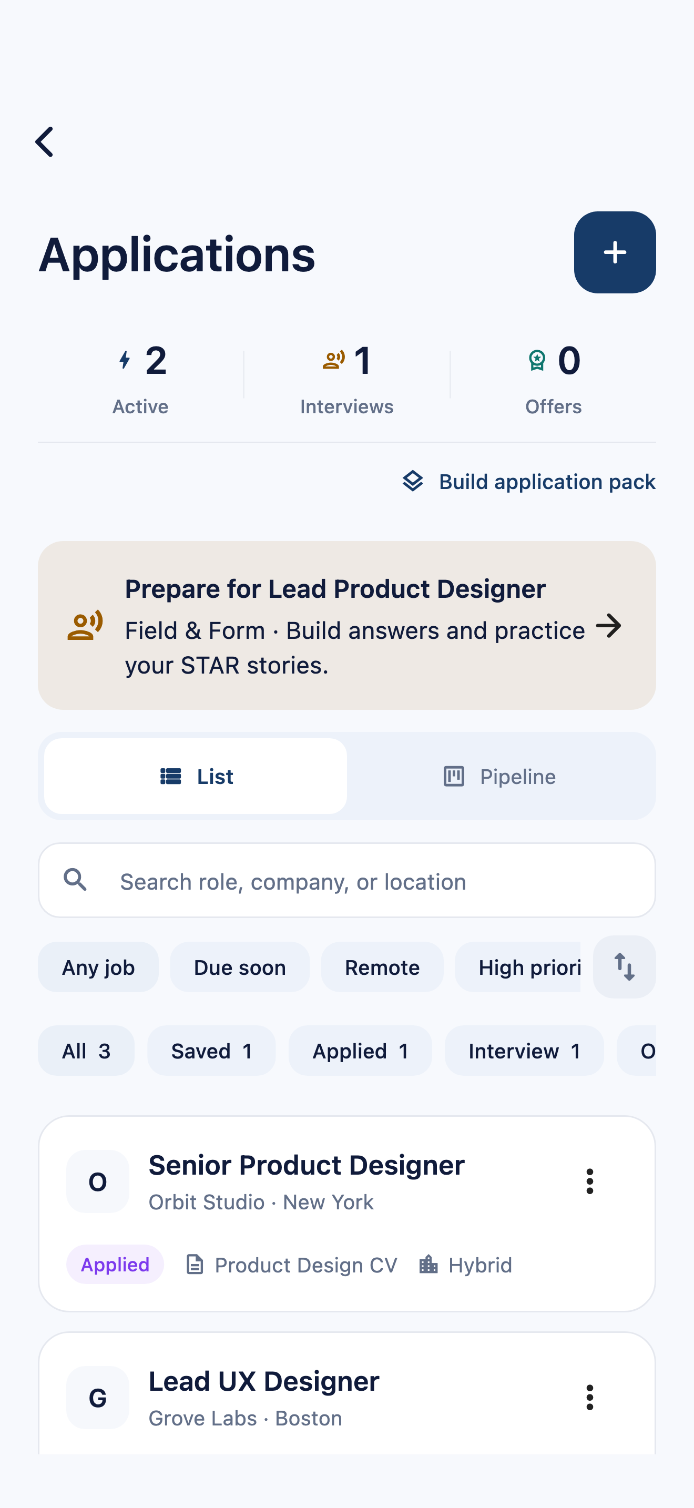Tap the lightning bolt Active icon
The width and height of the screenshot is (694, 1508).
pyautogui.click(x=125, y=360)
